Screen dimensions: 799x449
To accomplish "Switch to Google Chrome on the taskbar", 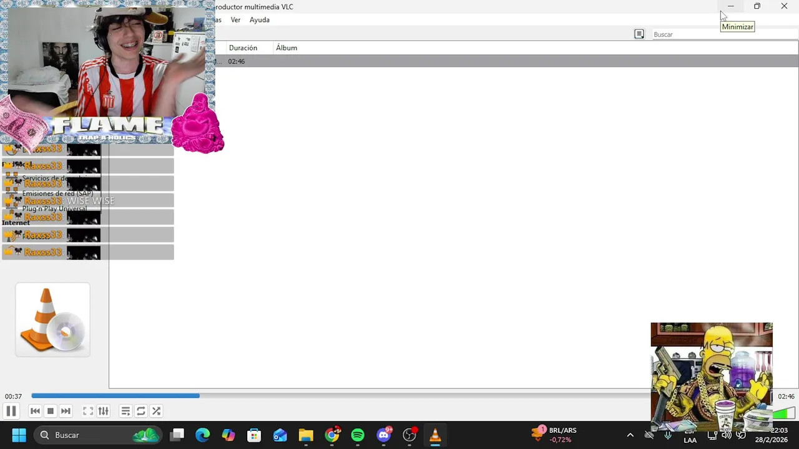I will (x=332, y=435).
